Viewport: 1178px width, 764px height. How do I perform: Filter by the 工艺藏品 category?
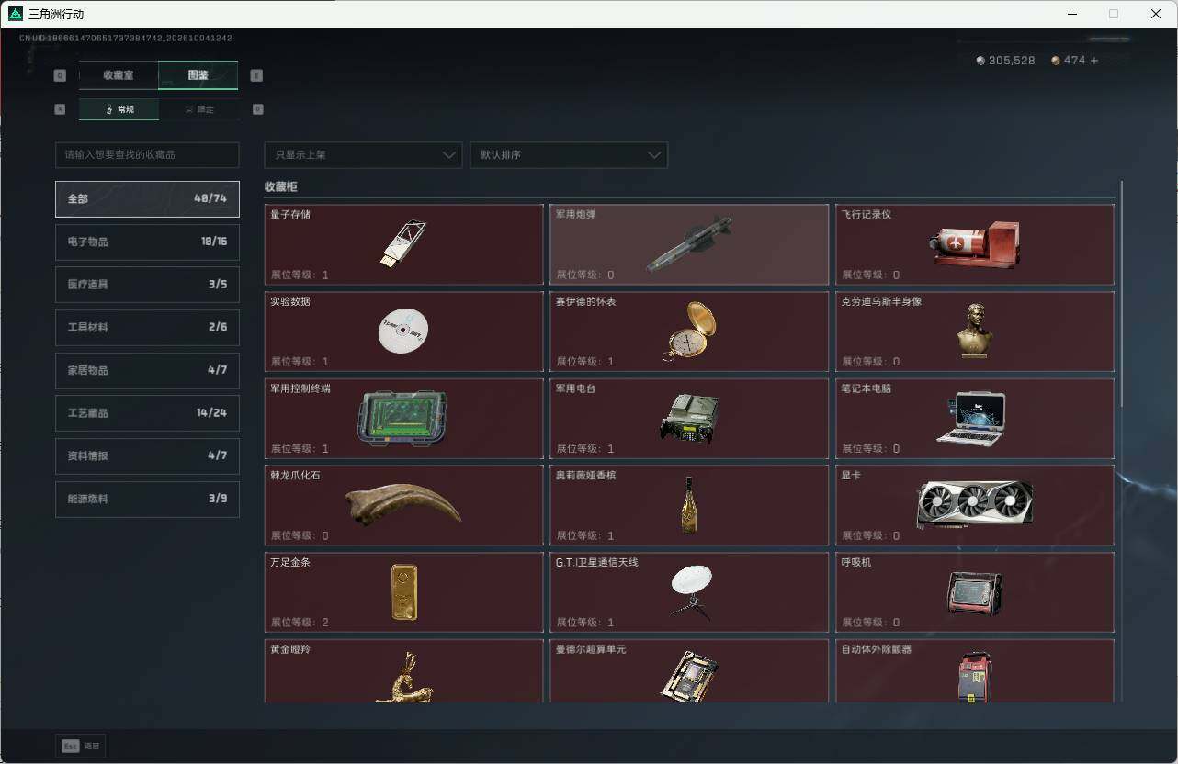tap(147, 413)
